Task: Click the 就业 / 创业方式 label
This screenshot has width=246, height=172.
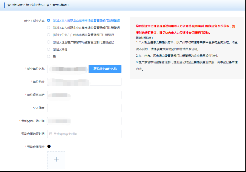Action: [34, 21]
